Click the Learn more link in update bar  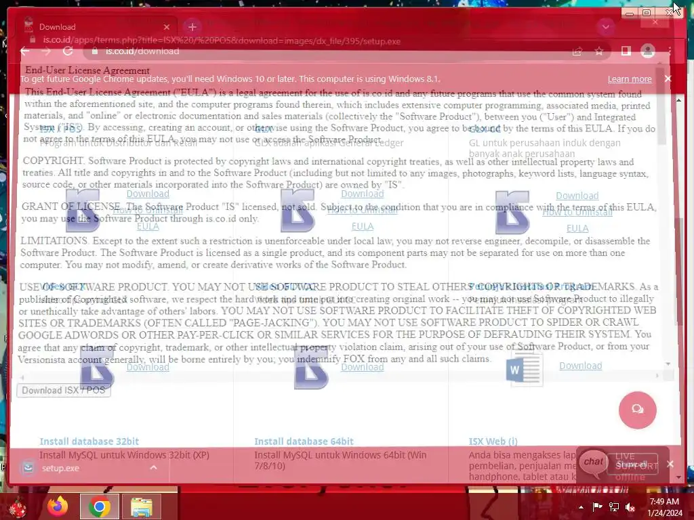pyautogui.click(x=630, y=79)
